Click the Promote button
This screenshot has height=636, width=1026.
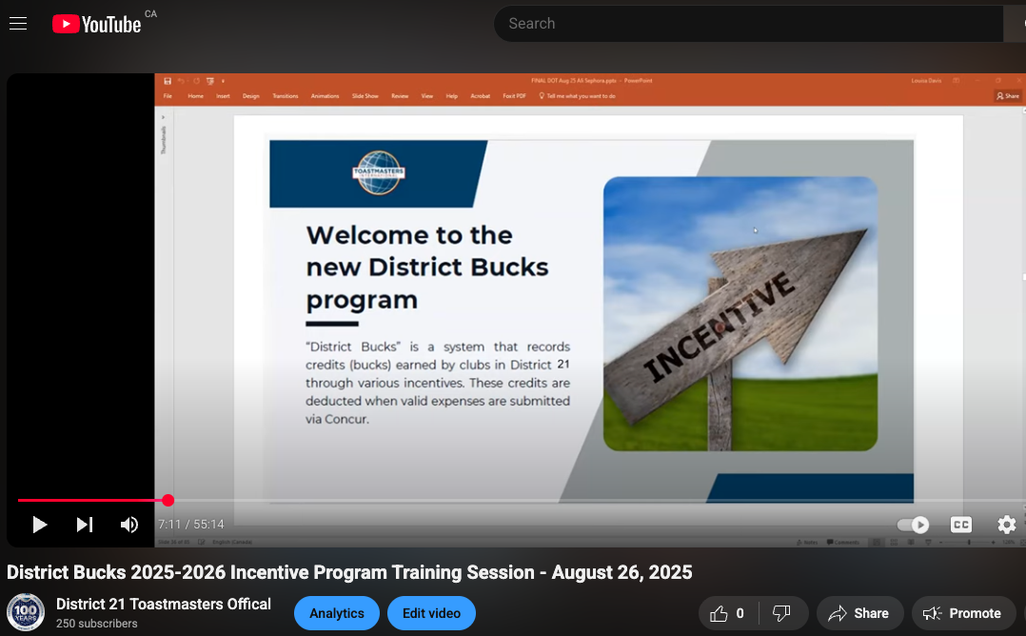pyautogui.click(x=962, y=613)
